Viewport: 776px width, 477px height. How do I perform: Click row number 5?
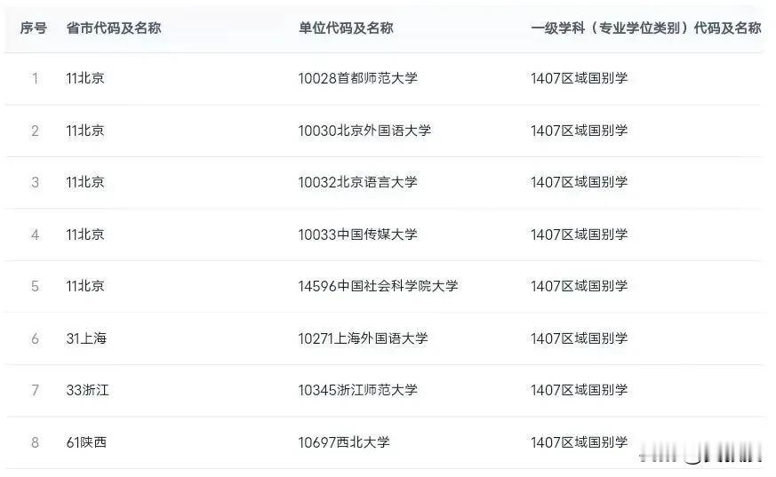(35, 287)
